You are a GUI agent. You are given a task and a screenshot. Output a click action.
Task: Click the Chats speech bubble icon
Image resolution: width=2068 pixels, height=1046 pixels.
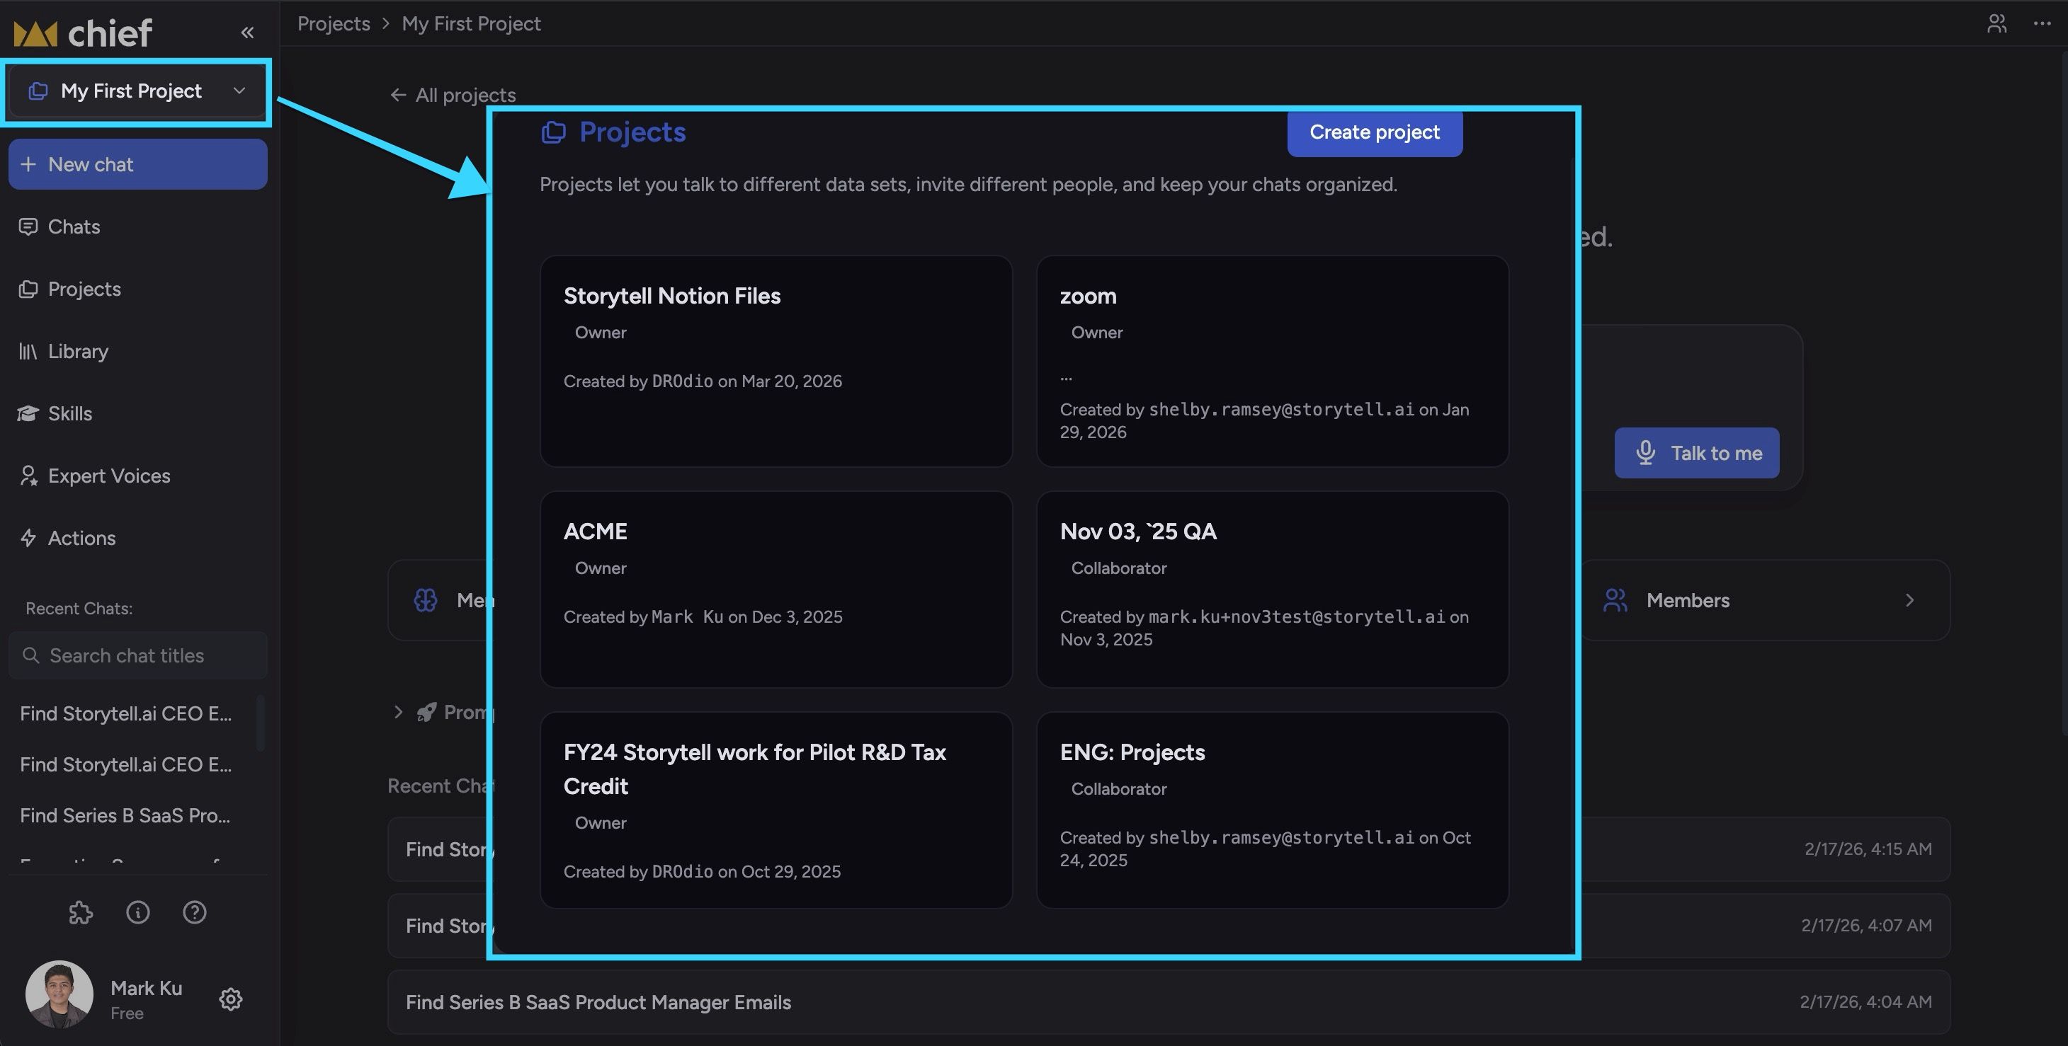coord(28,227)
